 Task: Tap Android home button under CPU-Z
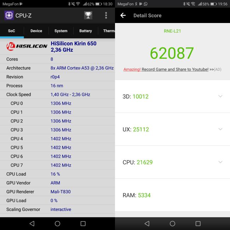click(57, 224)
